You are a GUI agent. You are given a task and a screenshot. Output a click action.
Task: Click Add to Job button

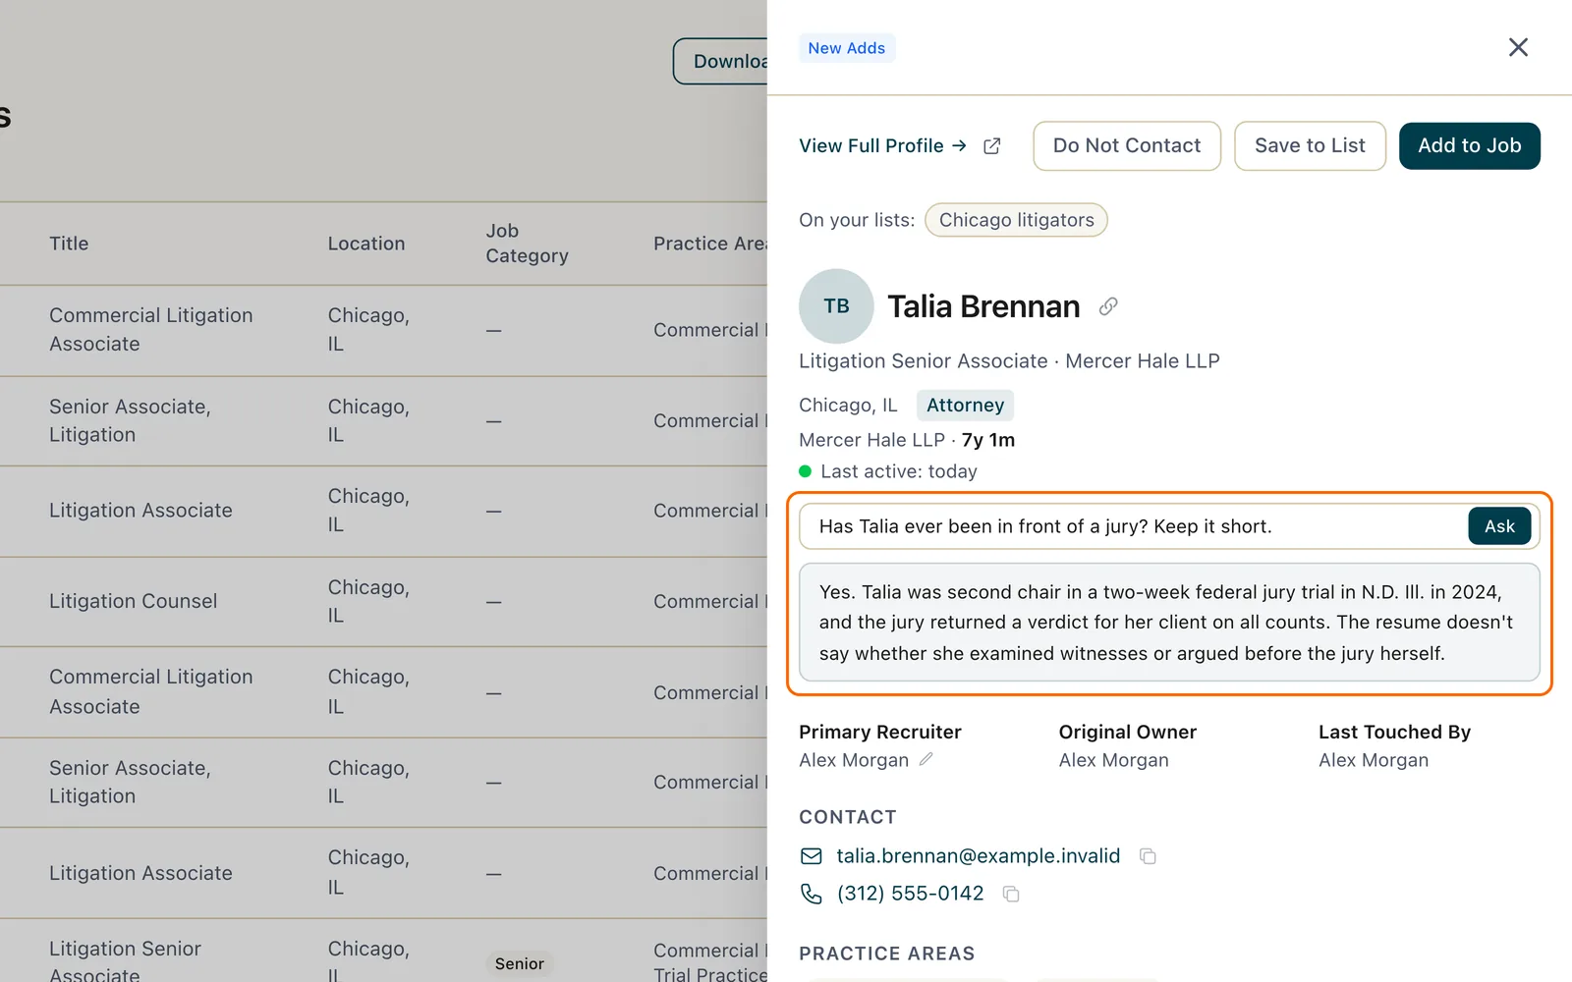tap(1470, 146)
